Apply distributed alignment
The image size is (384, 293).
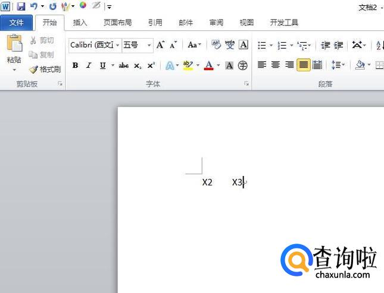tap(317, 65)
